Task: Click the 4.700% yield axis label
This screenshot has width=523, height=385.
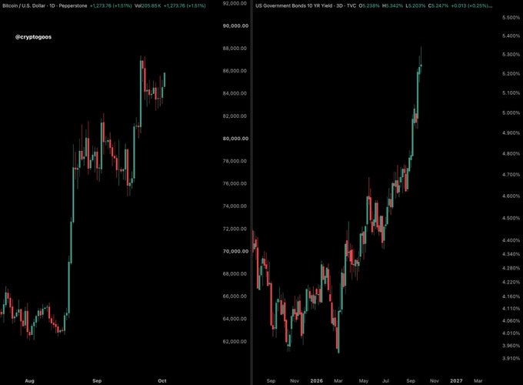Action: point(511,174)
